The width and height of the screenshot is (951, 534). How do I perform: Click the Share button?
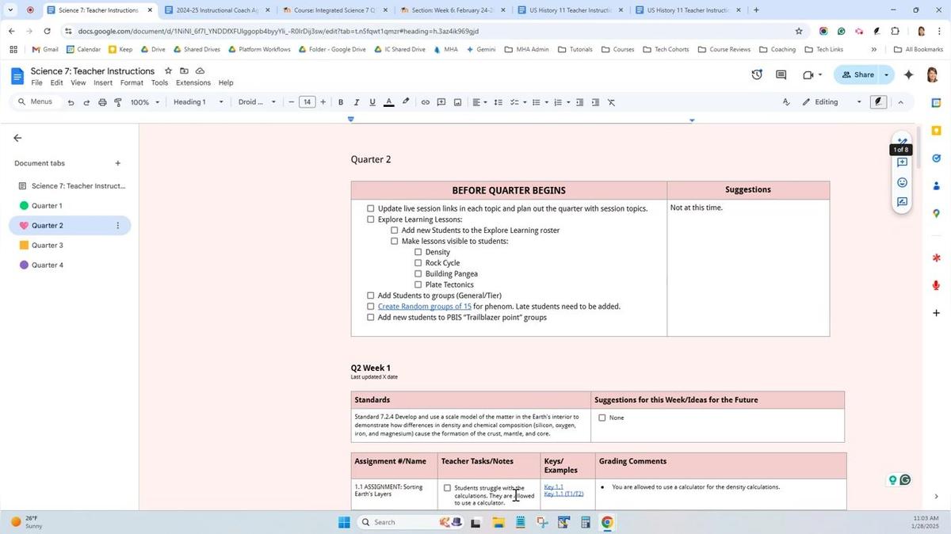(x=862, y=74)
